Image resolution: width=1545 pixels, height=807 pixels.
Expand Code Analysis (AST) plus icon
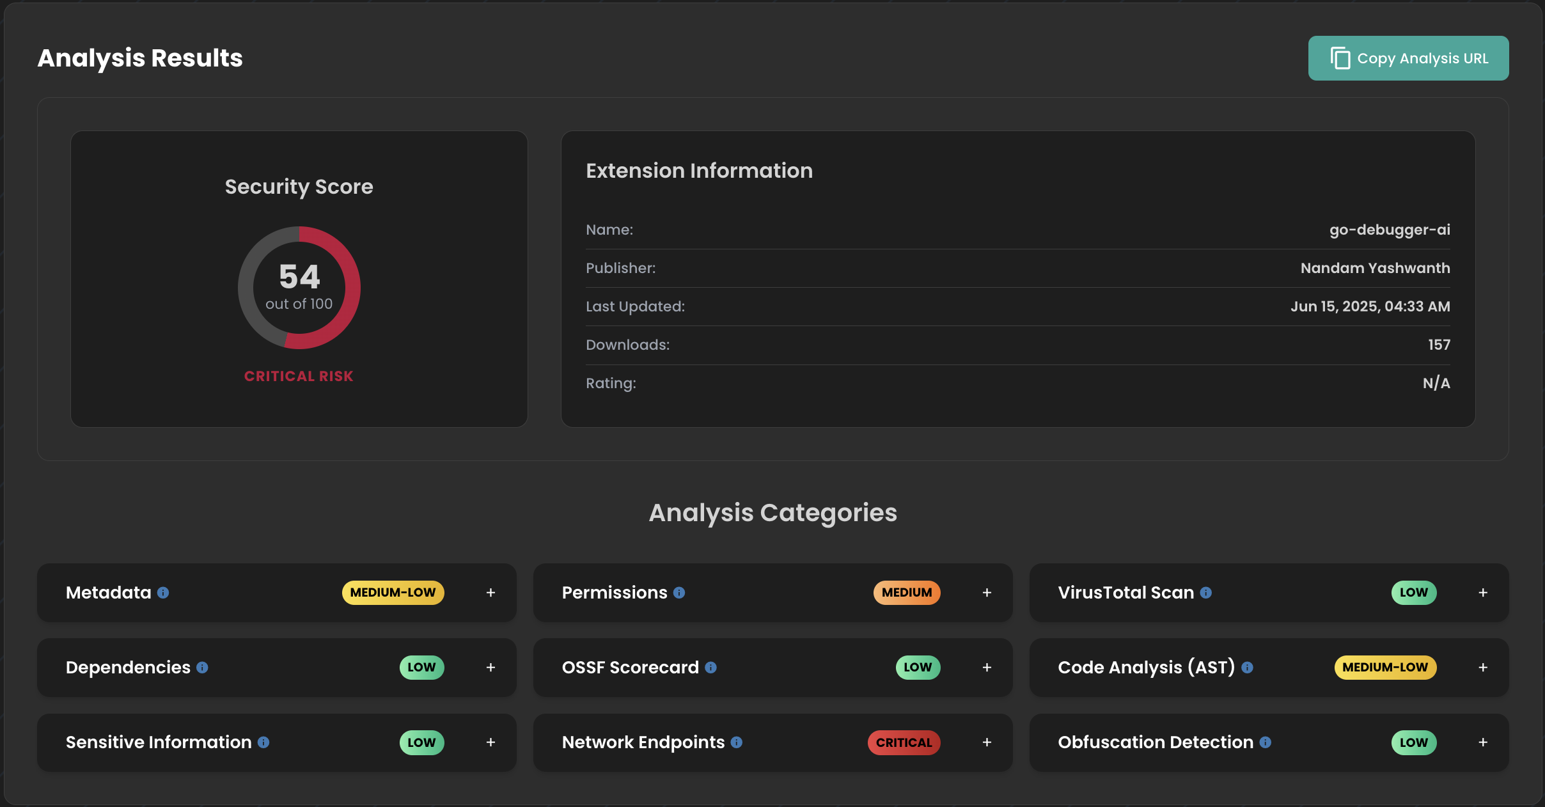pyautogui.click(x=1483, y=668)
